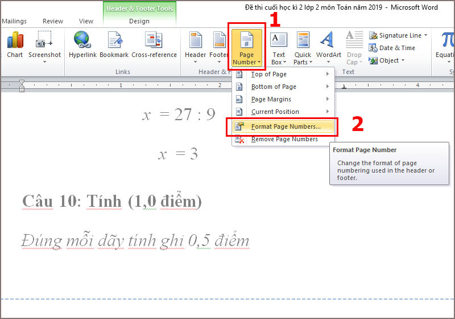Click the Bottom of Page icon
Screen dimensions: 455x319
tap(239, 87)
